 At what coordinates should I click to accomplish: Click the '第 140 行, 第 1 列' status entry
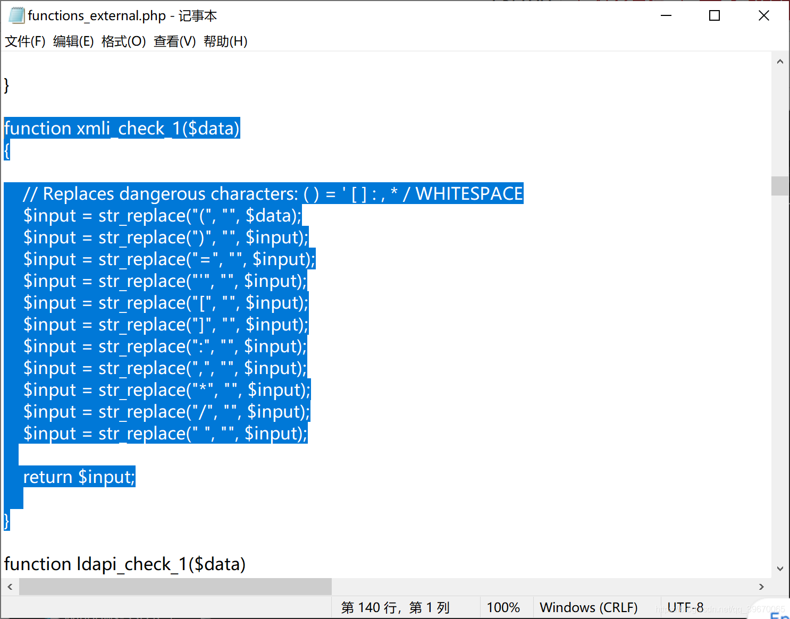396,607
